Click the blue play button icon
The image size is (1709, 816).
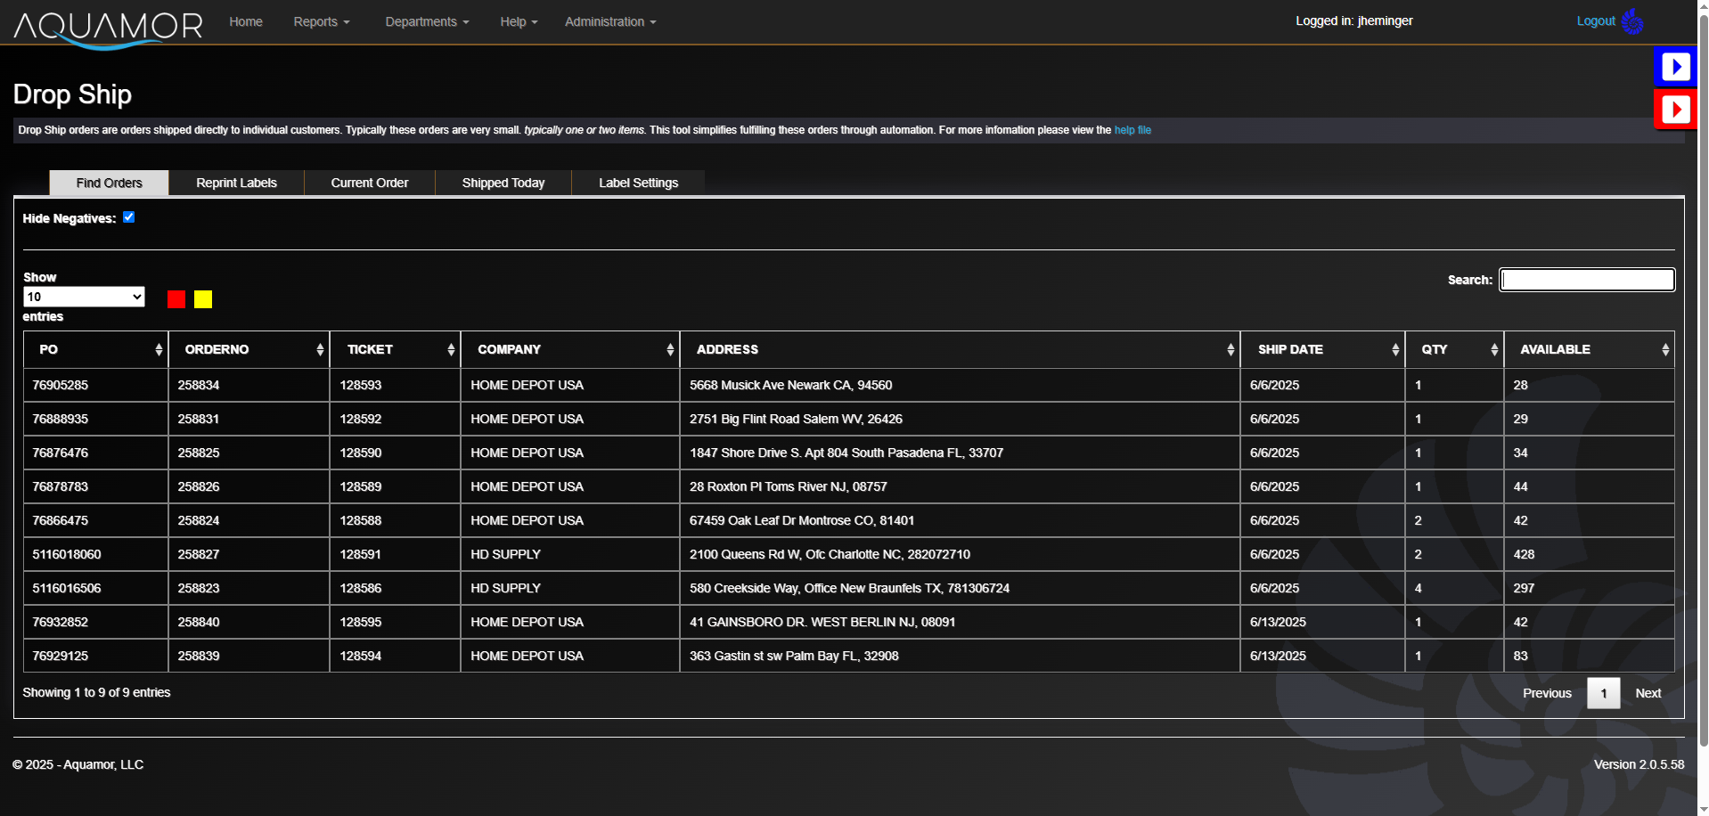pos(1675,67)
